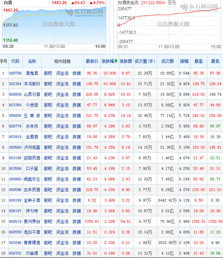223x258 pixels.
Task: Open 股吧 link for 贵州茅台
Action: point(48,222)
